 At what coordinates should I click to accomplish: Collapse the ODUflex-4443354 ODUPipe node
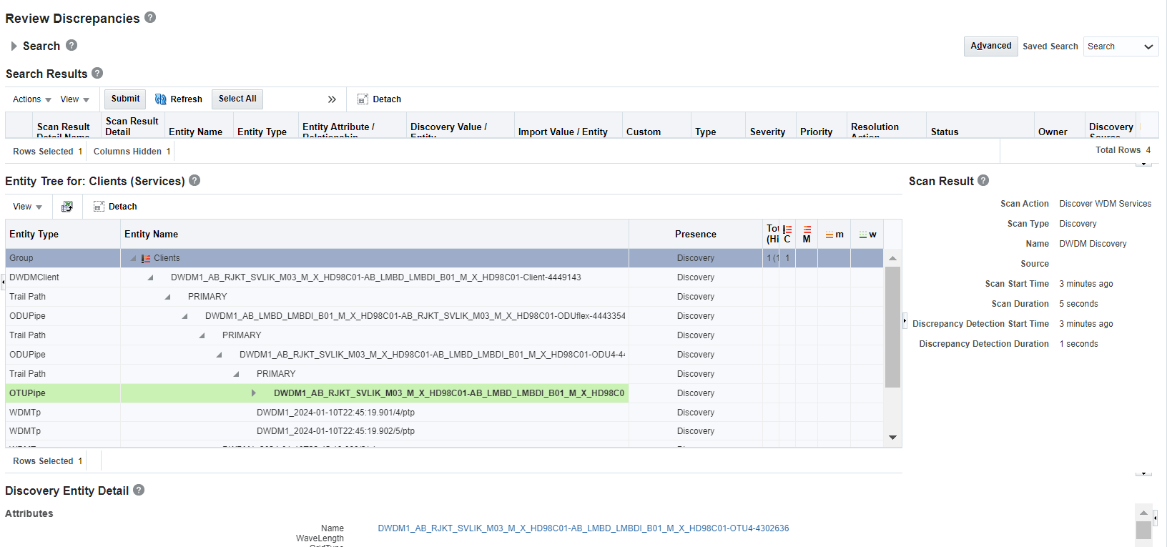click(x=184, y=316)
